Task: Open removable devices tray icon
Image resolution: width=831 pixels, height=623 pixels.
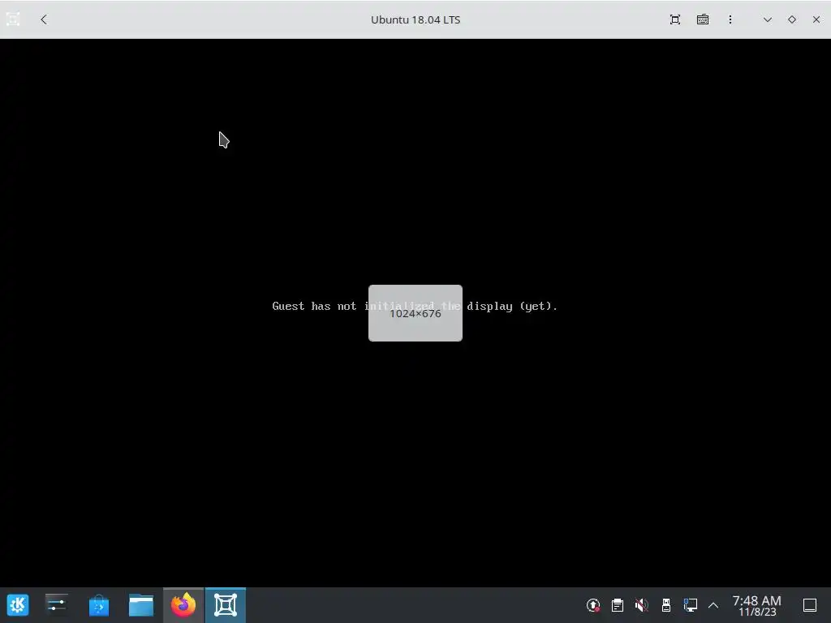Action: [666, 605]
